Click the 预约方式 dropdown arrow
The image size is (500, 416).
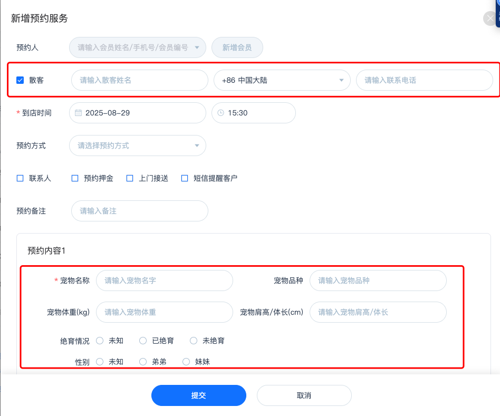tap(197, 146)
